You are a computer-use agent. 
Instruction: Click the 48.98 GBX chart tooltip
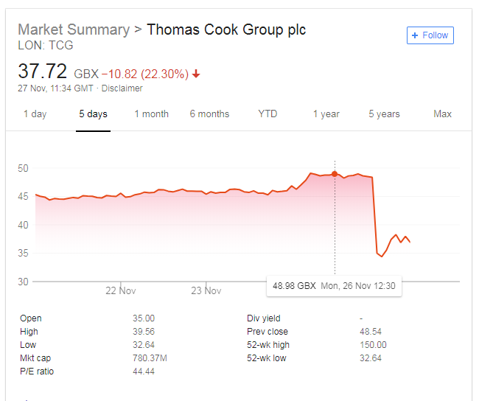click(x=335, y=286)
